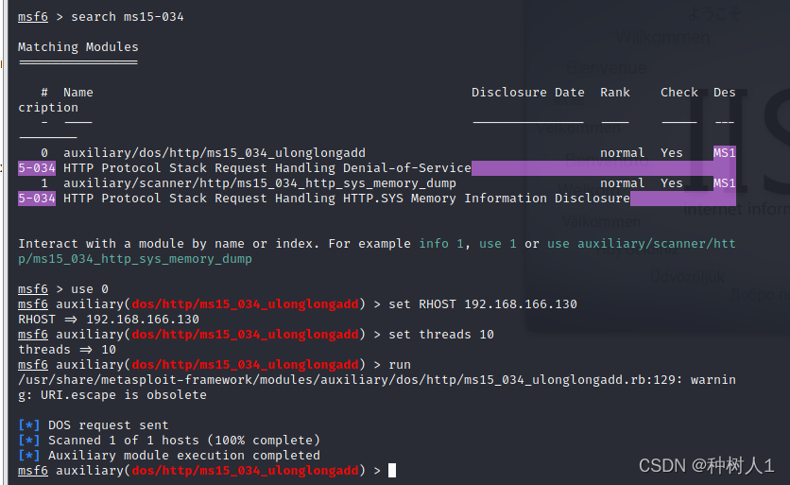Click the 'threads => 10' output line

point(67,350)
